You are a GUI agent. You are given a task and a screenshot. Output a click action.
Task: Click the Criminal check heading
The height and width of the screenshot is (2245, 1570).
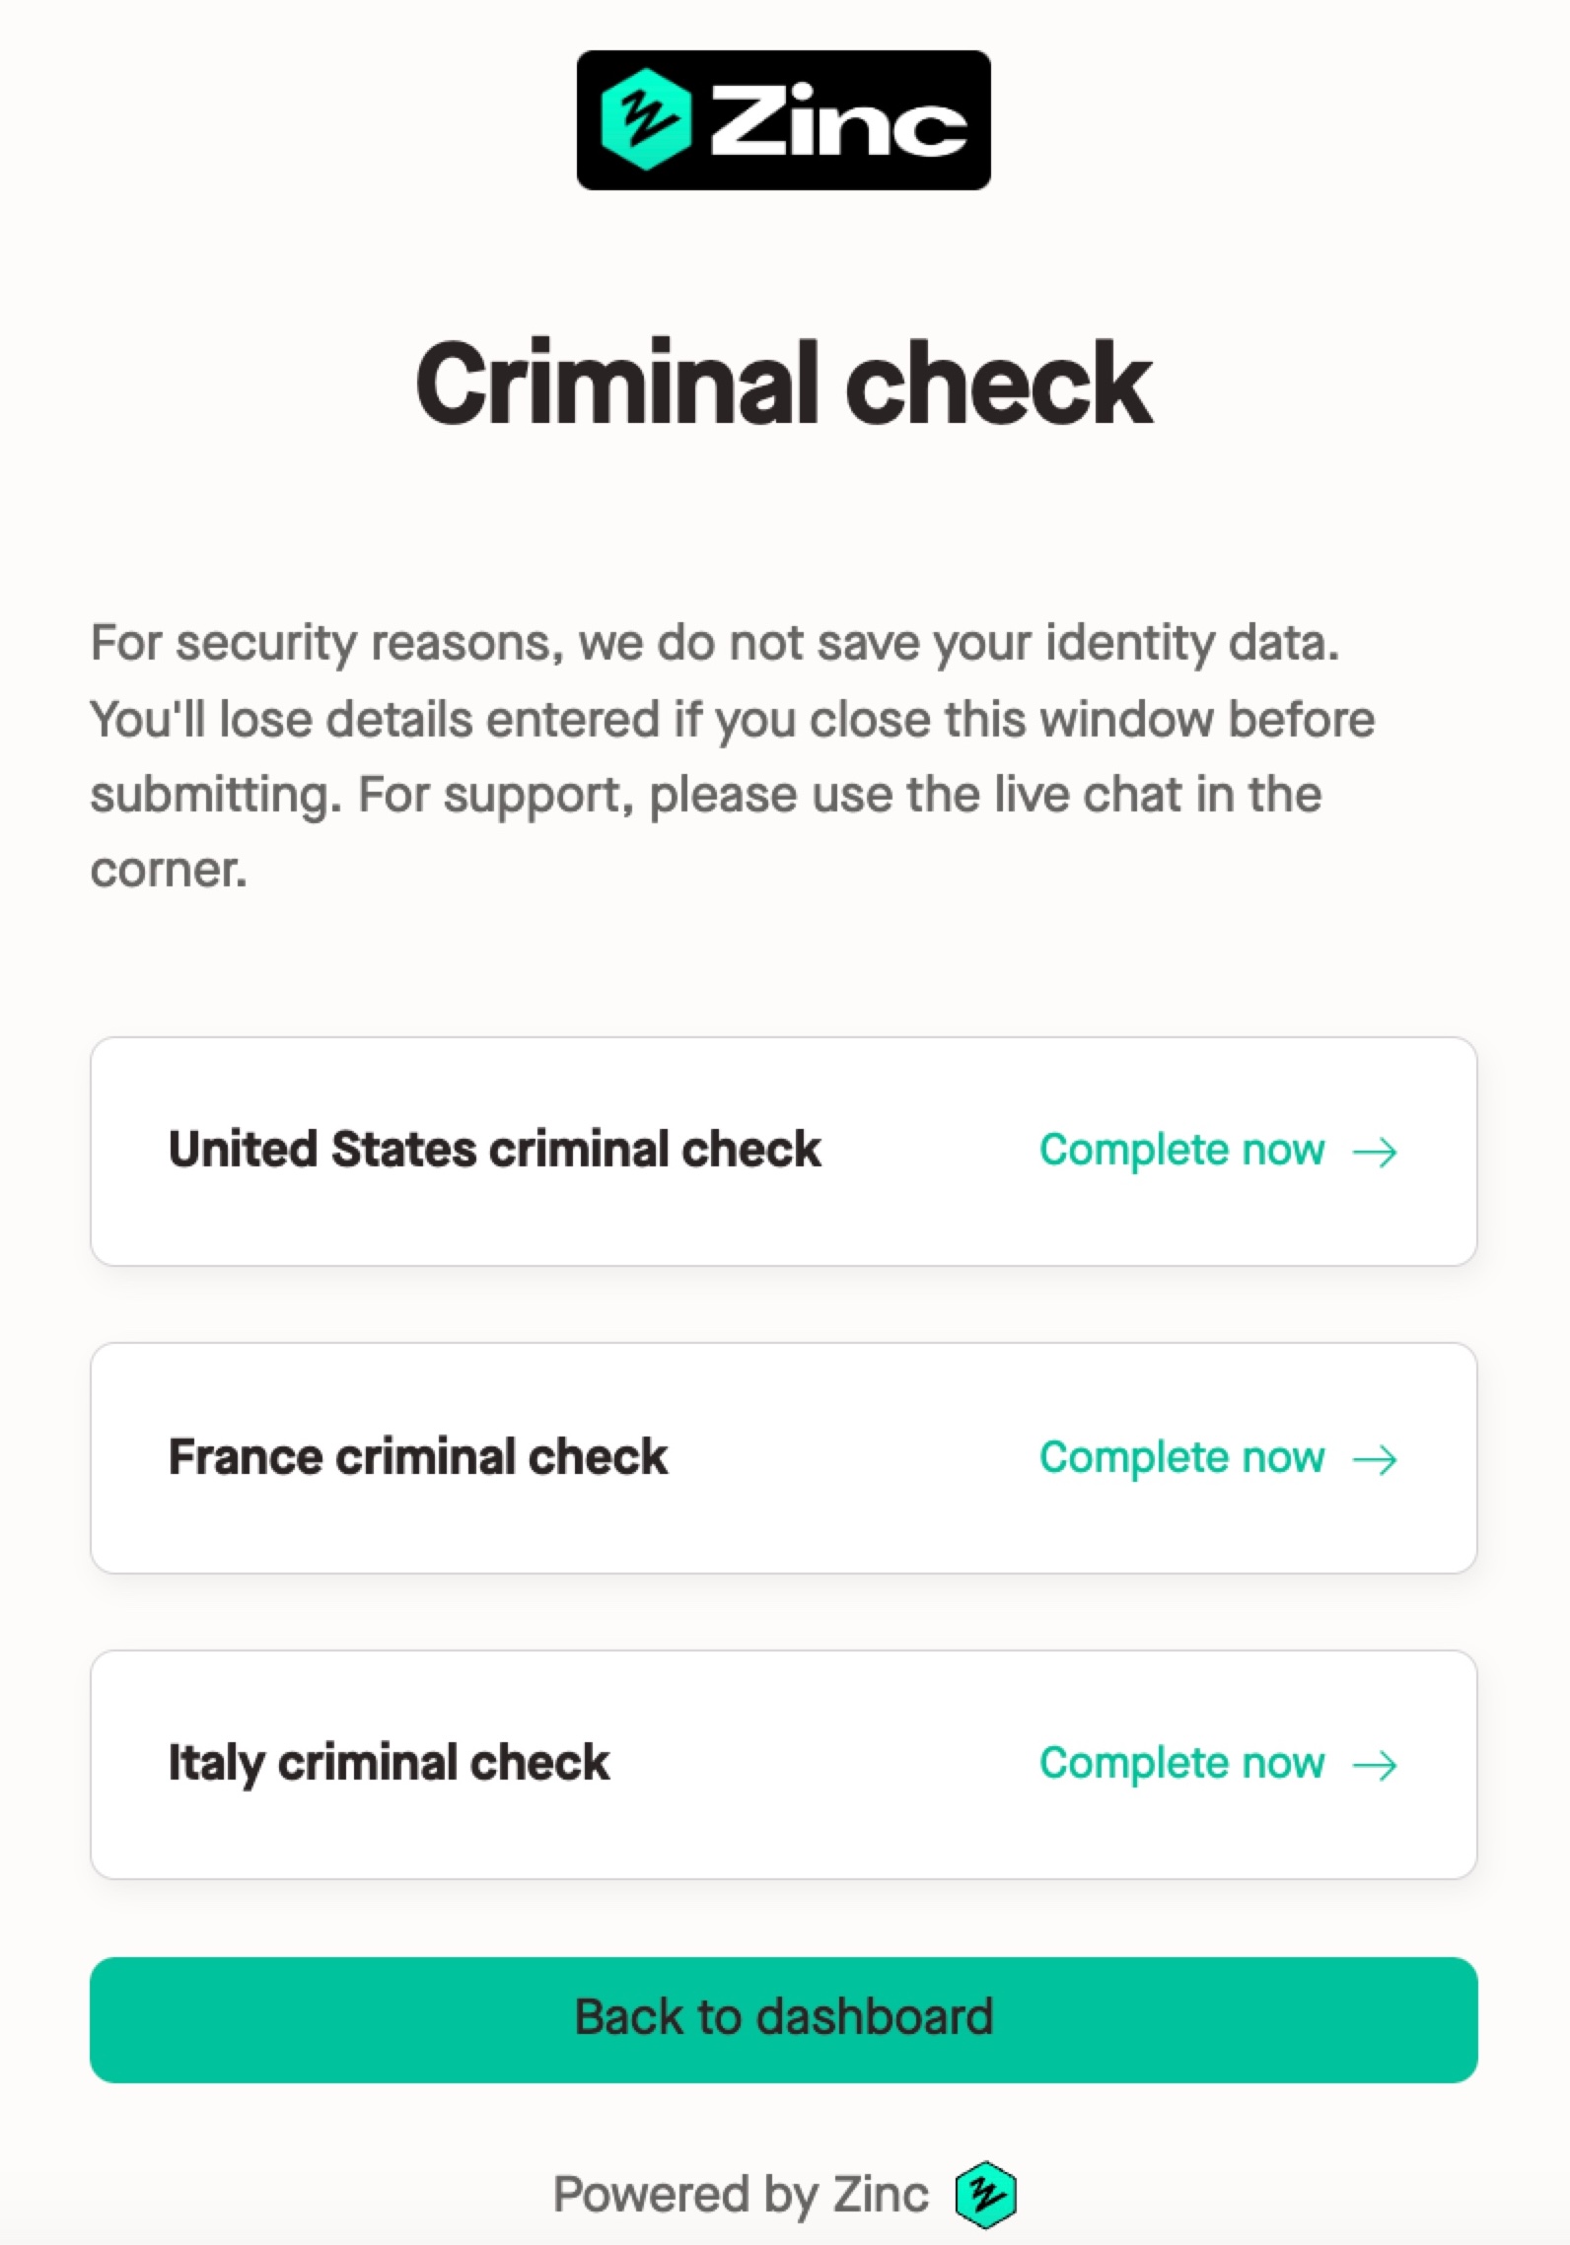point(784,383)
